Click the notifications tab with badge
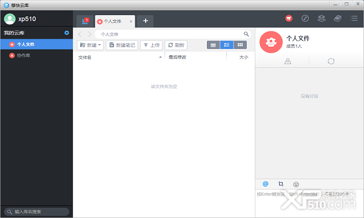This screenshot has height=218, width=364. (x=85, y=21)
